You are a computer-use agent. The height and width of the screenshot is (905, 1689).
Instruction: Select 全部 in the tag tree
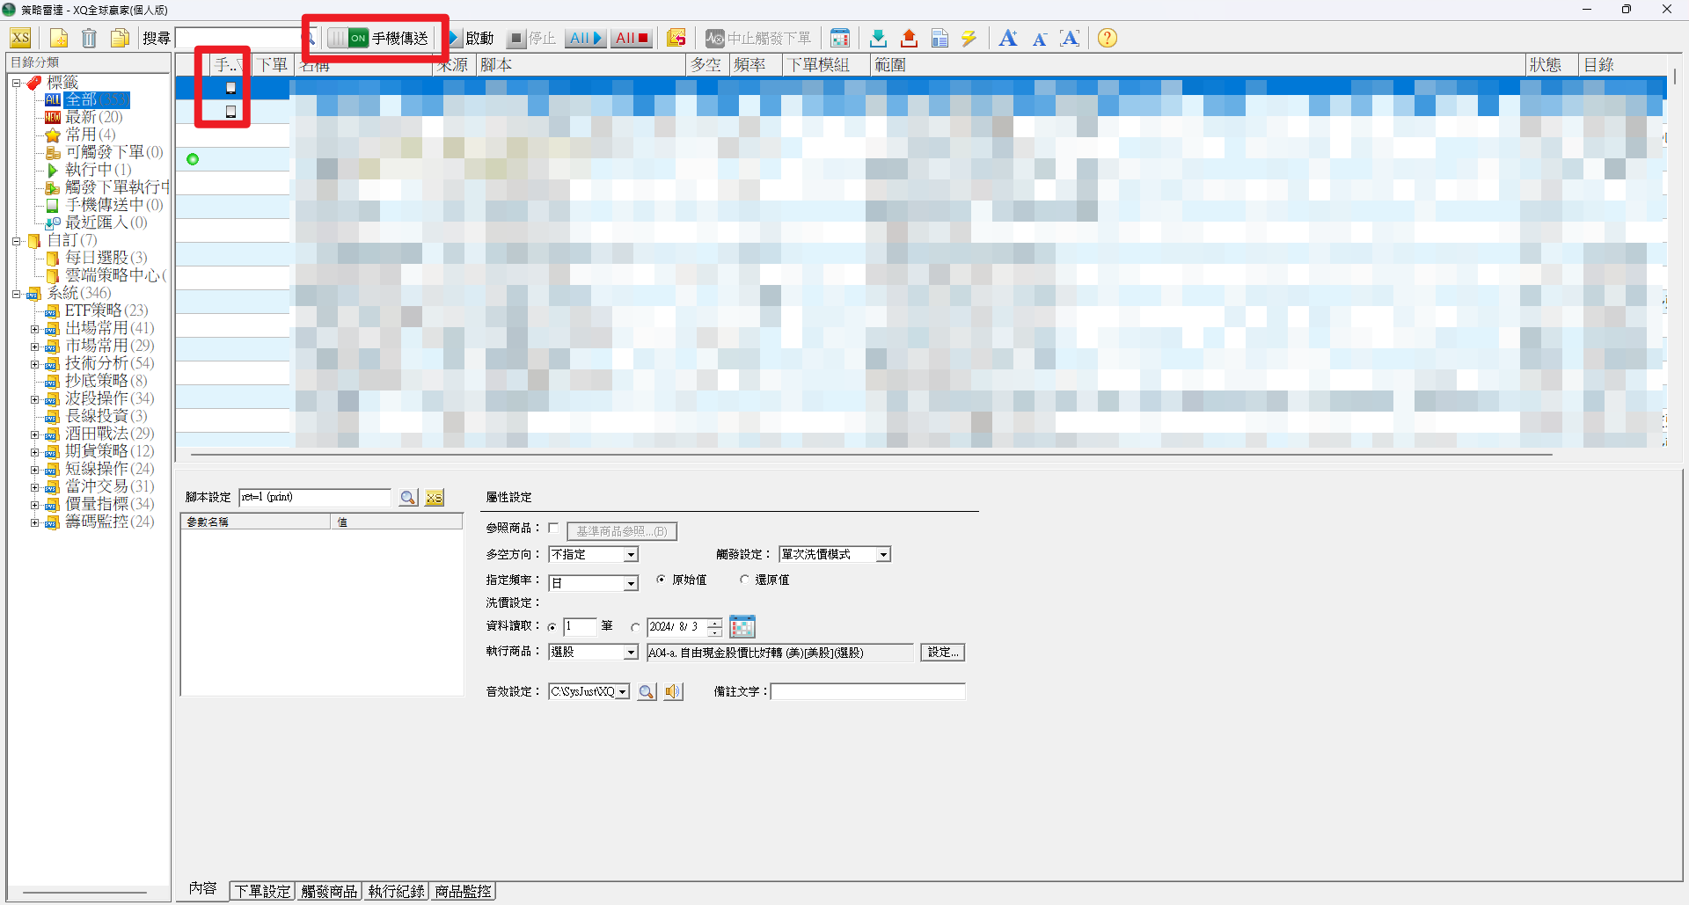tap(97, 100)
